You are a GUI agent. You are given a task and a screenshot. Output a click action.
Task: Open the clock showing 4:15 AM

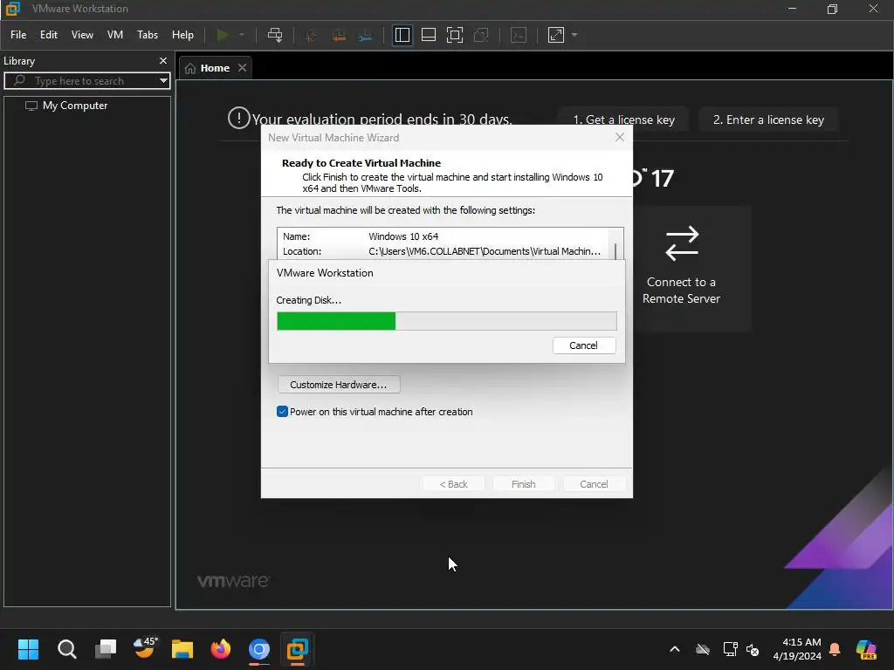[797, 649]
